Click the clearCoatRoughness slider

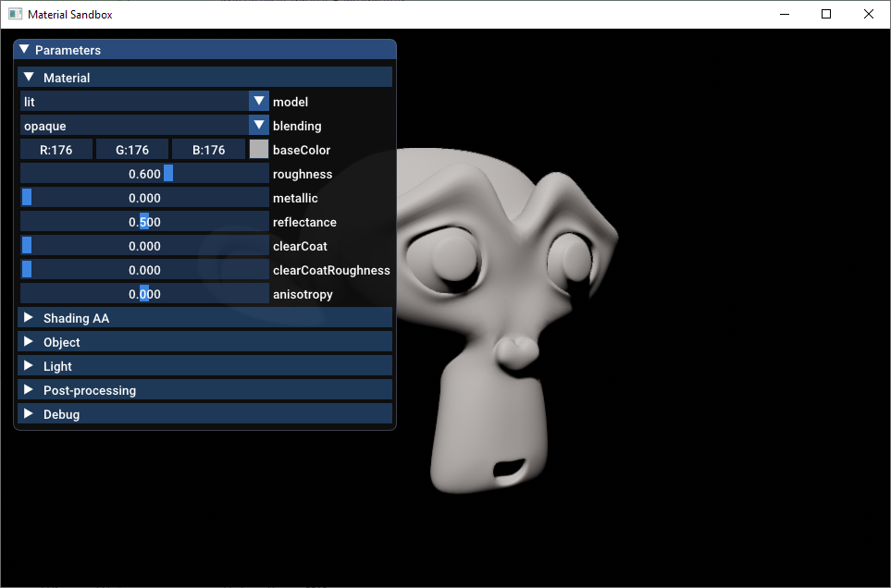pos(144,270)
